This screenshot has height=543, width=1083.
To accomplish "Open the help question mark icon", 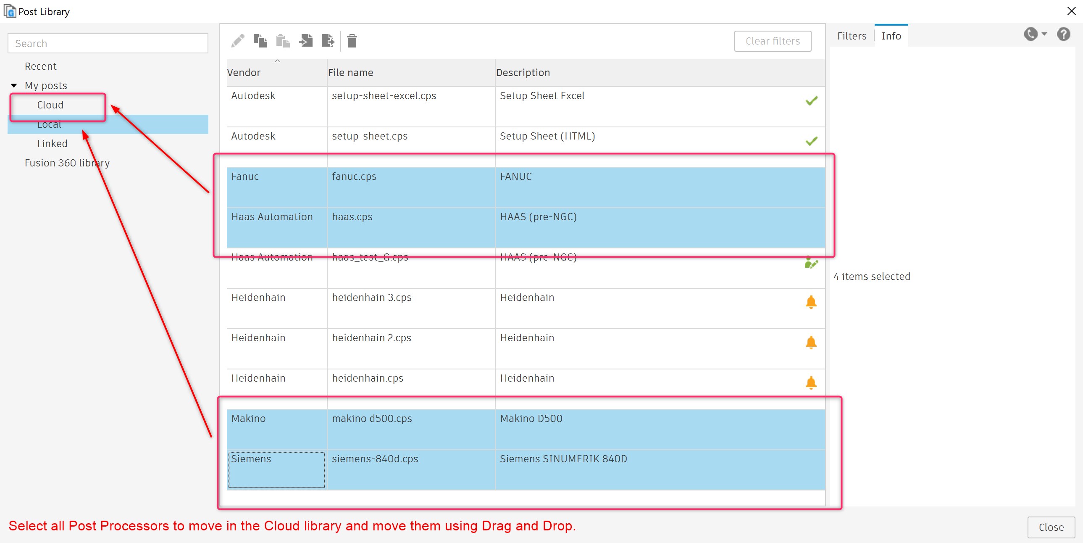I will 1063,34.
